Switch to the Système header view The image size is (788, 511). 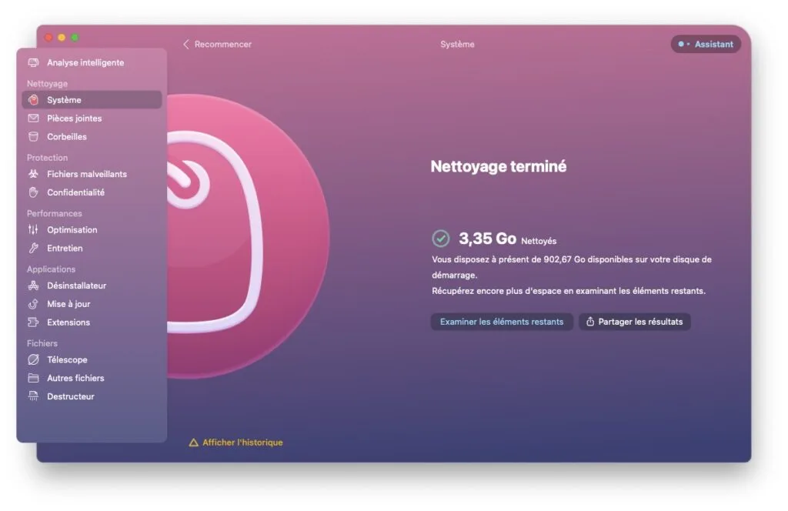(x=457, y=44)
